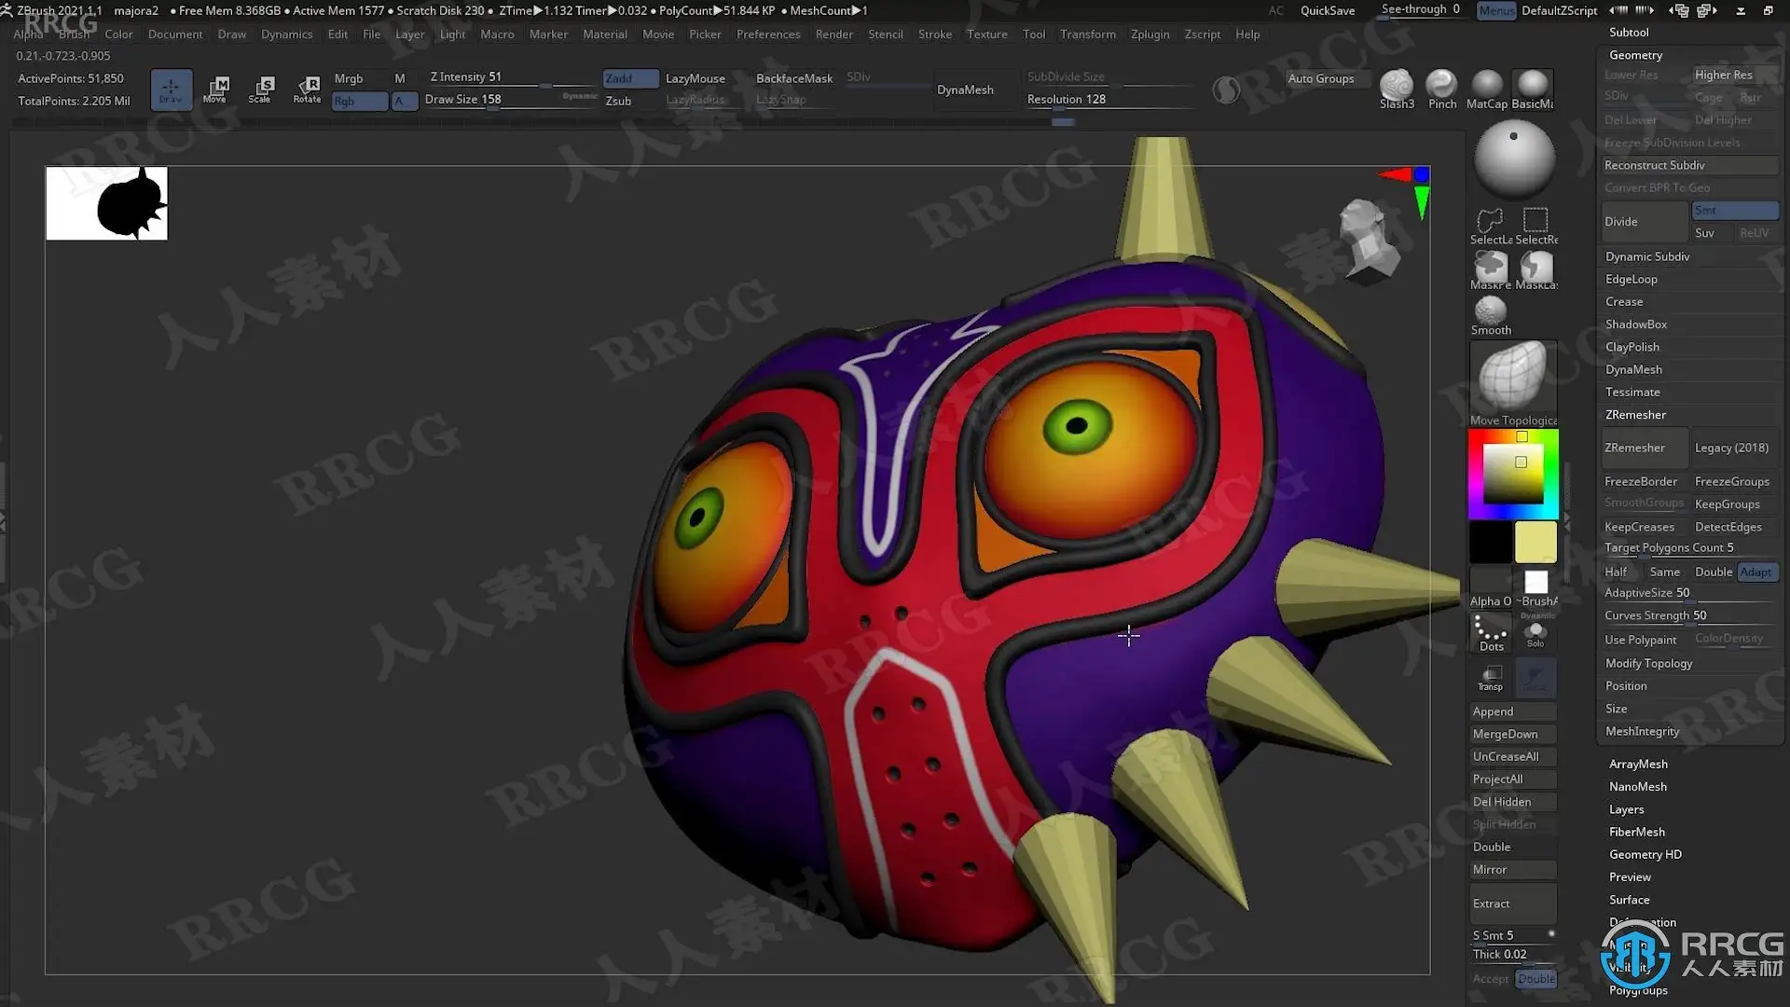
Task: Select the Smooth brush
Action: coord(1491,315)
